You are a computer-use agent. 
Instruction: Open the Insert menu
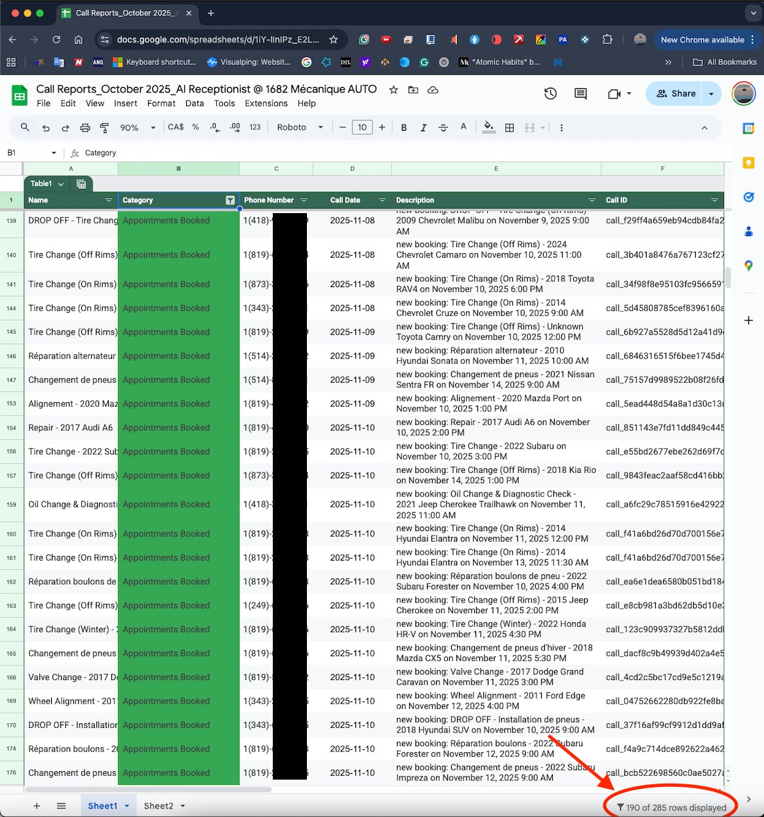[x=125, y=104]
